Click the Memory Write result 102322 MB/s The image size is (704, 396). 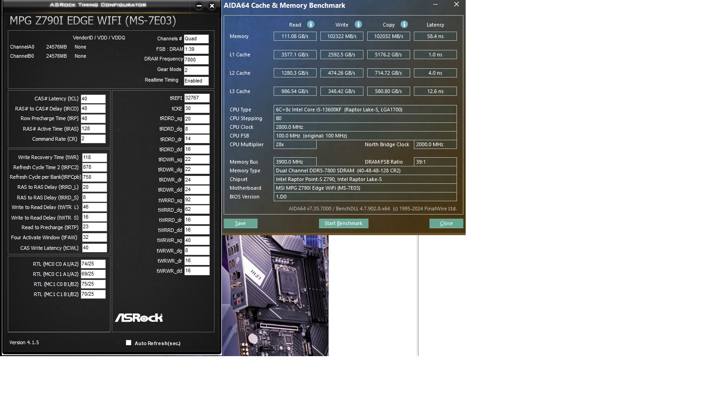pyautogui.click(x=342, y=36)
